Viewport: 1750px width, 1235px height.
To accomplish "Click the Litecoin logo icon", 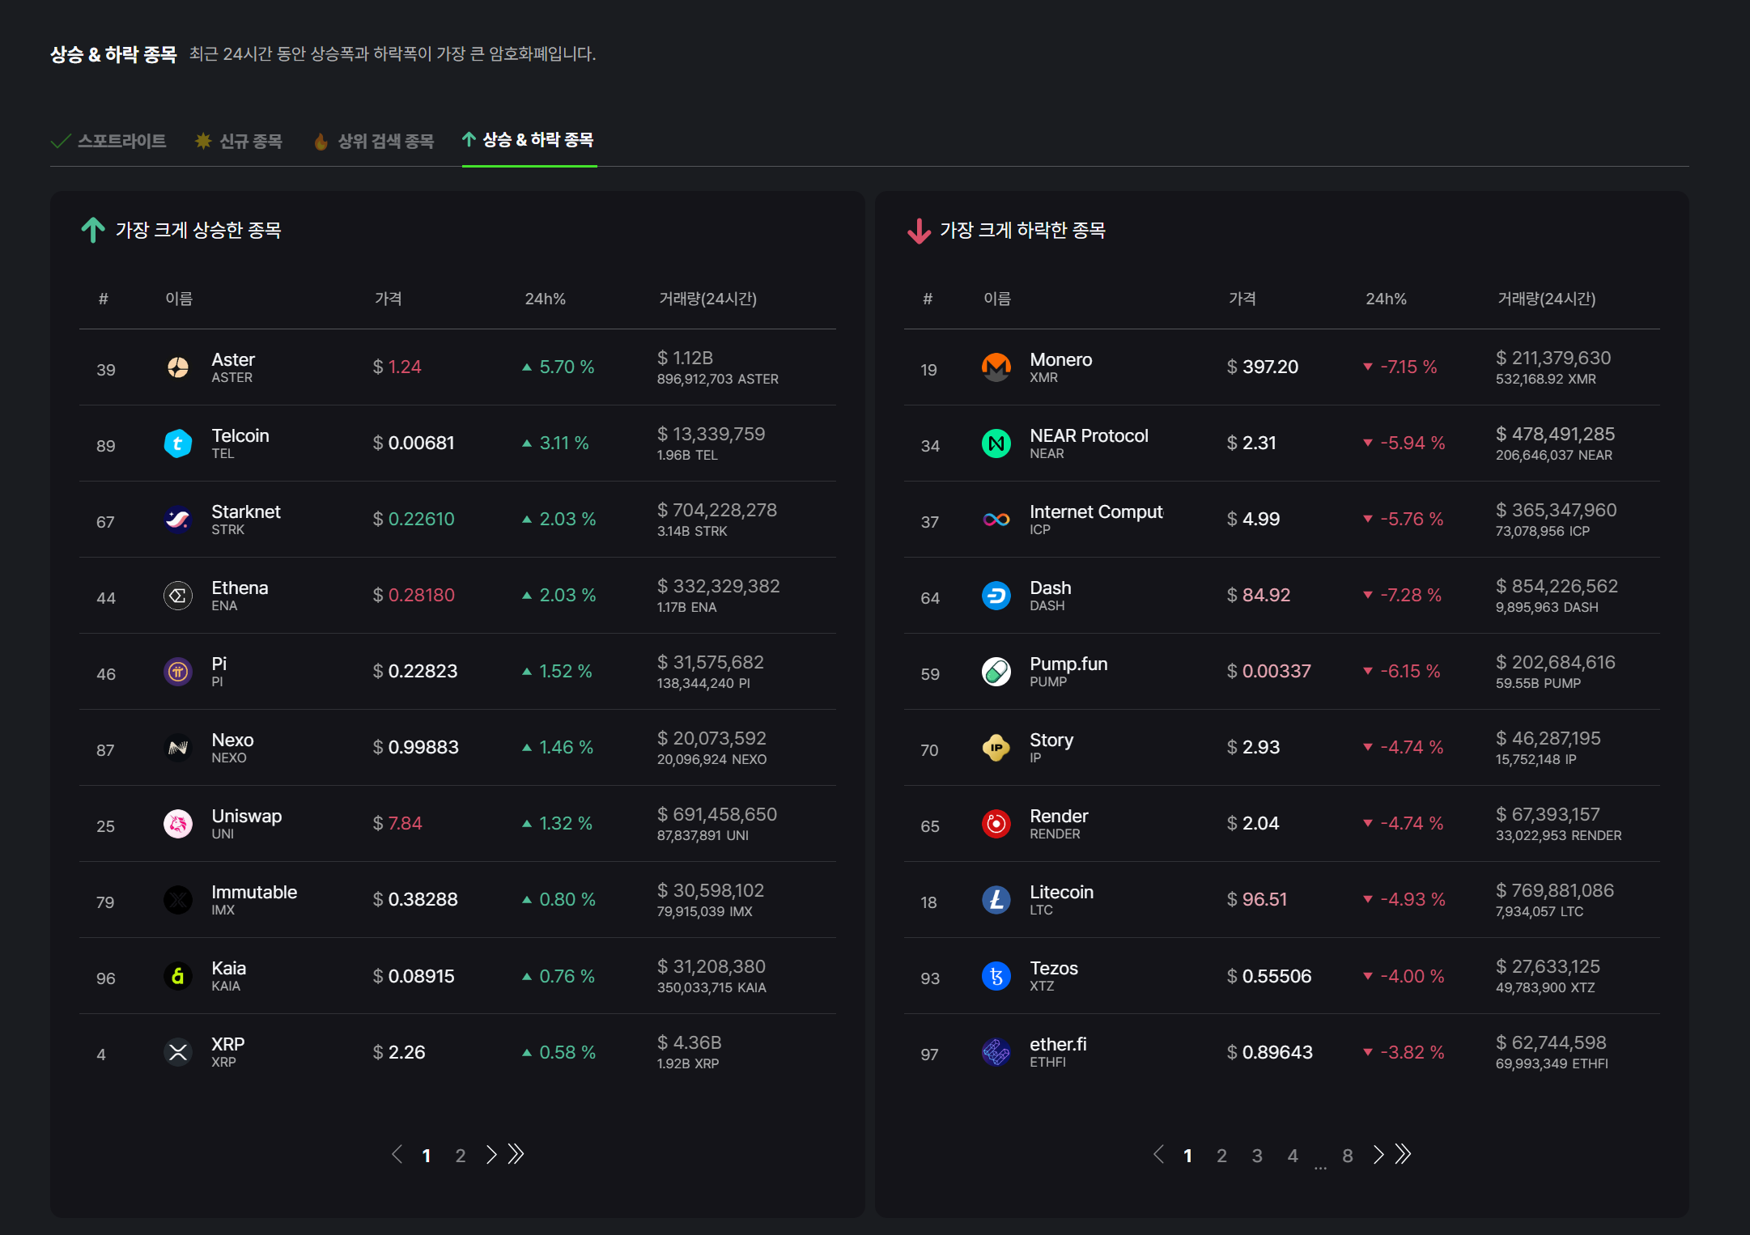I will pyautogui.click(x=996, y=900).
